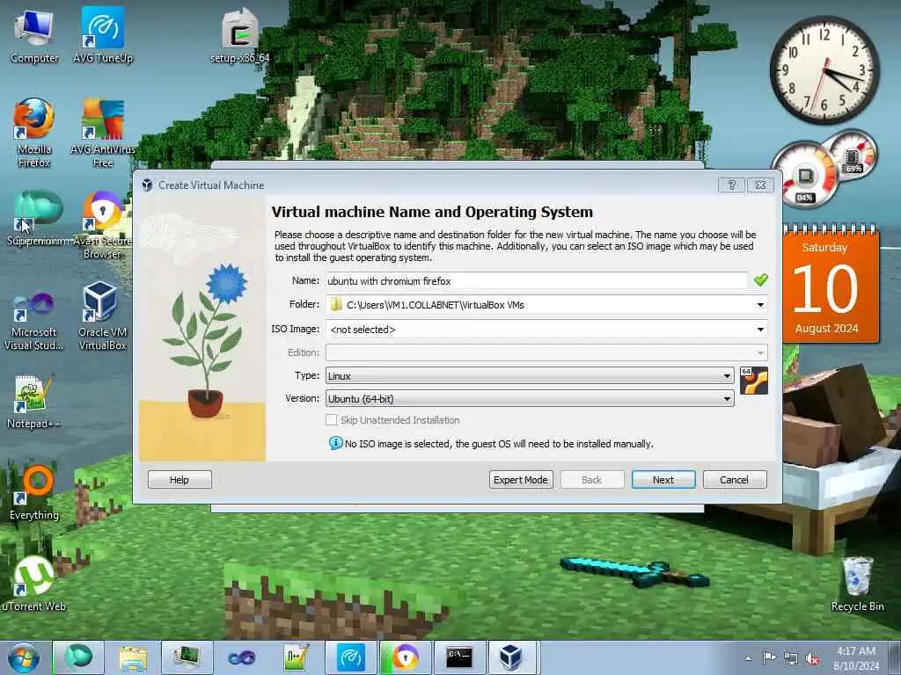Select the setup-x86_64 installer icon
This screenshot has height=675, width=901.
click(x=240, y=35)
